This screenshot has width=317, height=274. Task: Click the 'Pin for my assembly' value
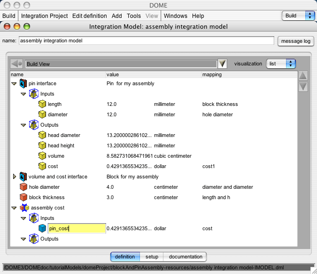[x=131, y=83]
